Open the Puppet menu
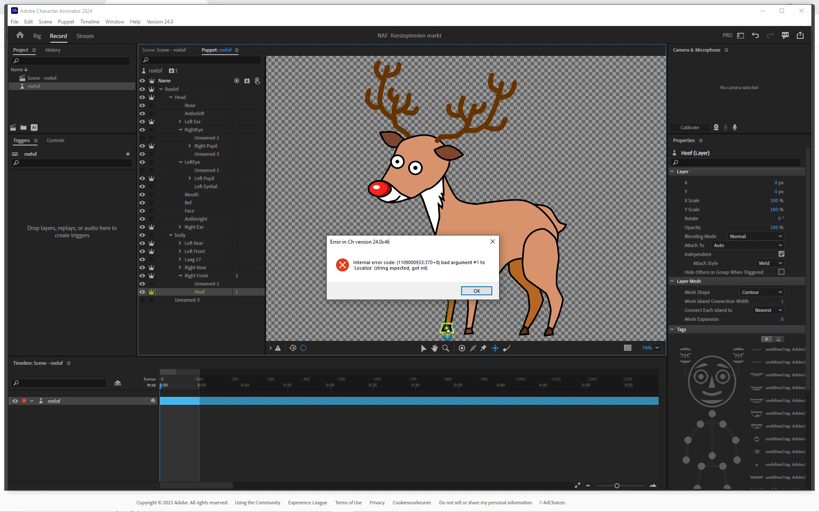The height and width of the screenshot is (512, 819). [x=66, y=22]
